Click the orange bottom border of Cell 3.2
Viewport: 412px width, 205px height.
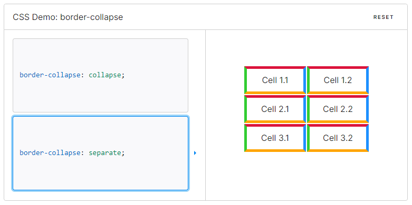[338, 150]
